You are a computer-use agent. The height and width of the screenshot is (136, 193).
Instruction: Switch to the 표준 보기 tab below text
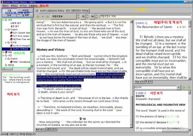pos(40,130)
